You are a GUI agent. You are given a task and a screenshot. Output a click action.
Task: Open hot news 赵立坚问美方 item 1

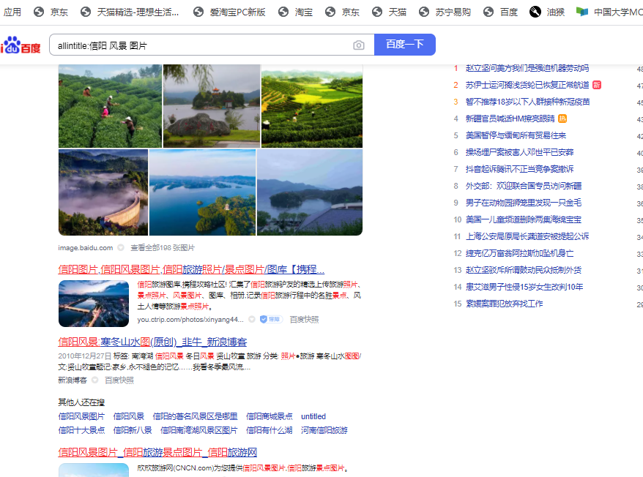(527, 68)
